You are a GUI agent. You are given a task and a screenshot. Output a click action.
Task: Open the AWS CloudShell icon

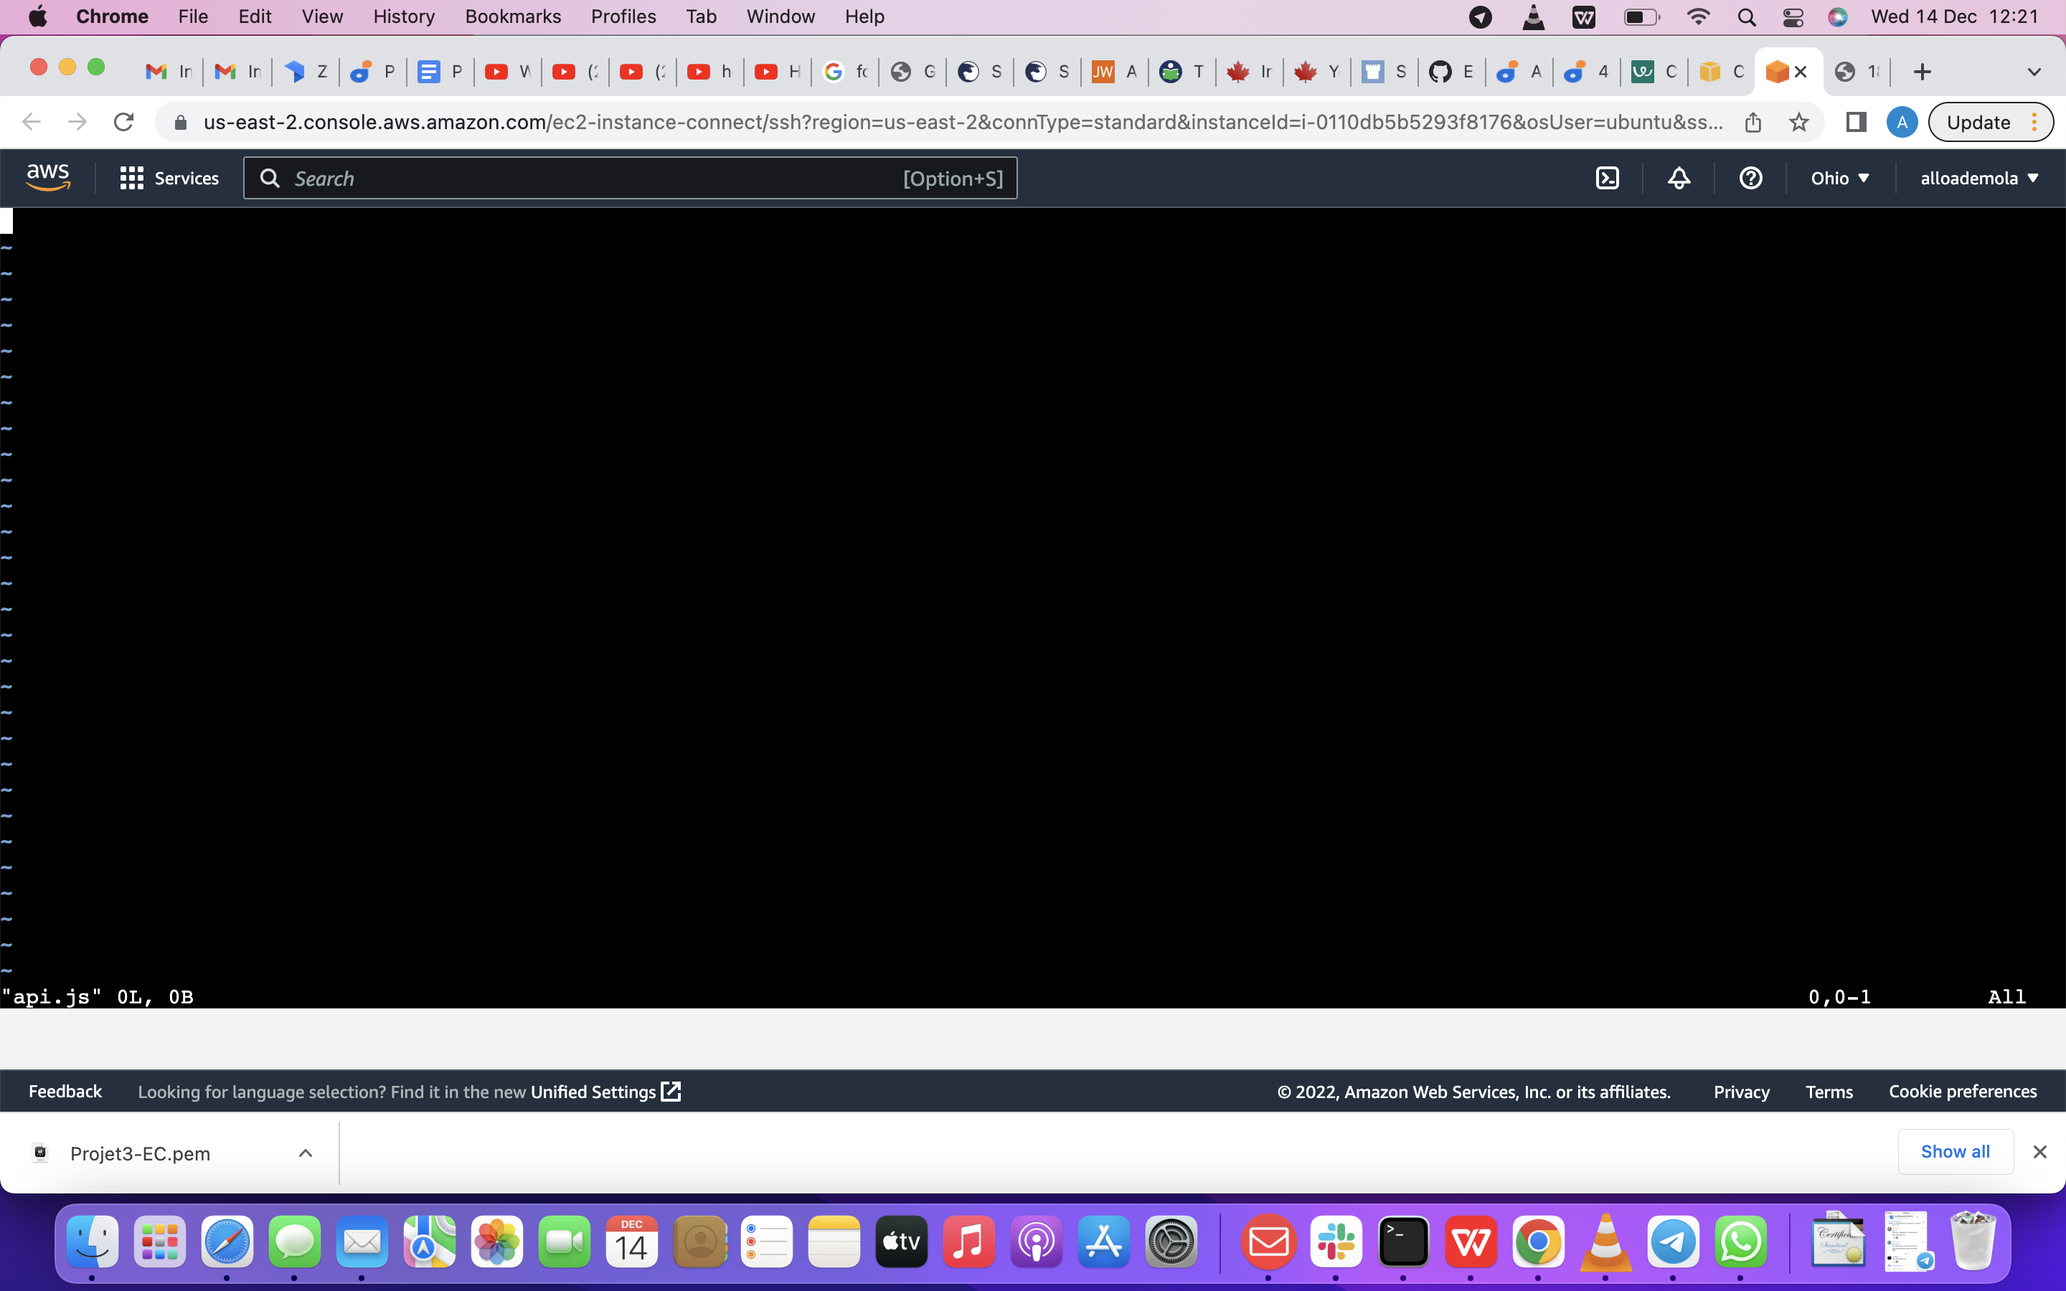click(x=1608, y=178)
